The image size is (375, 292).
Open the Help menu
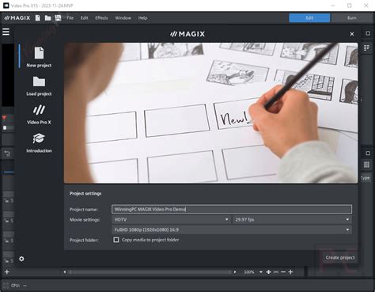(142, 18)
